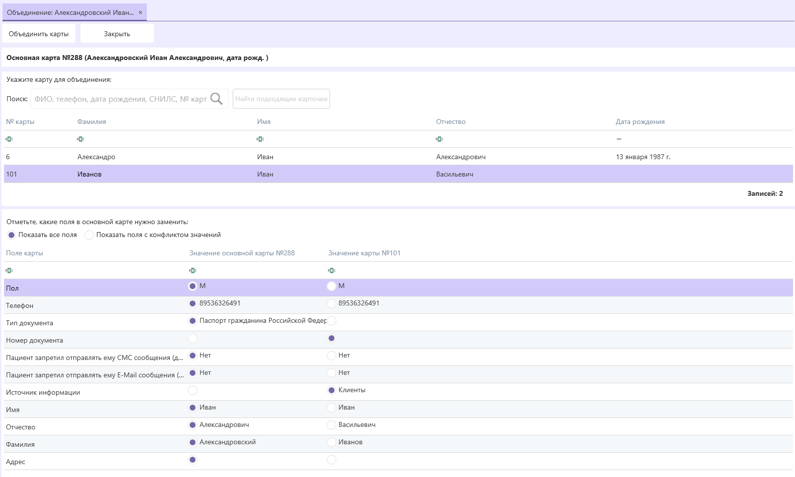
Task: Click Васильевич in the card 101 row
Action: click(x=455, y=174)
